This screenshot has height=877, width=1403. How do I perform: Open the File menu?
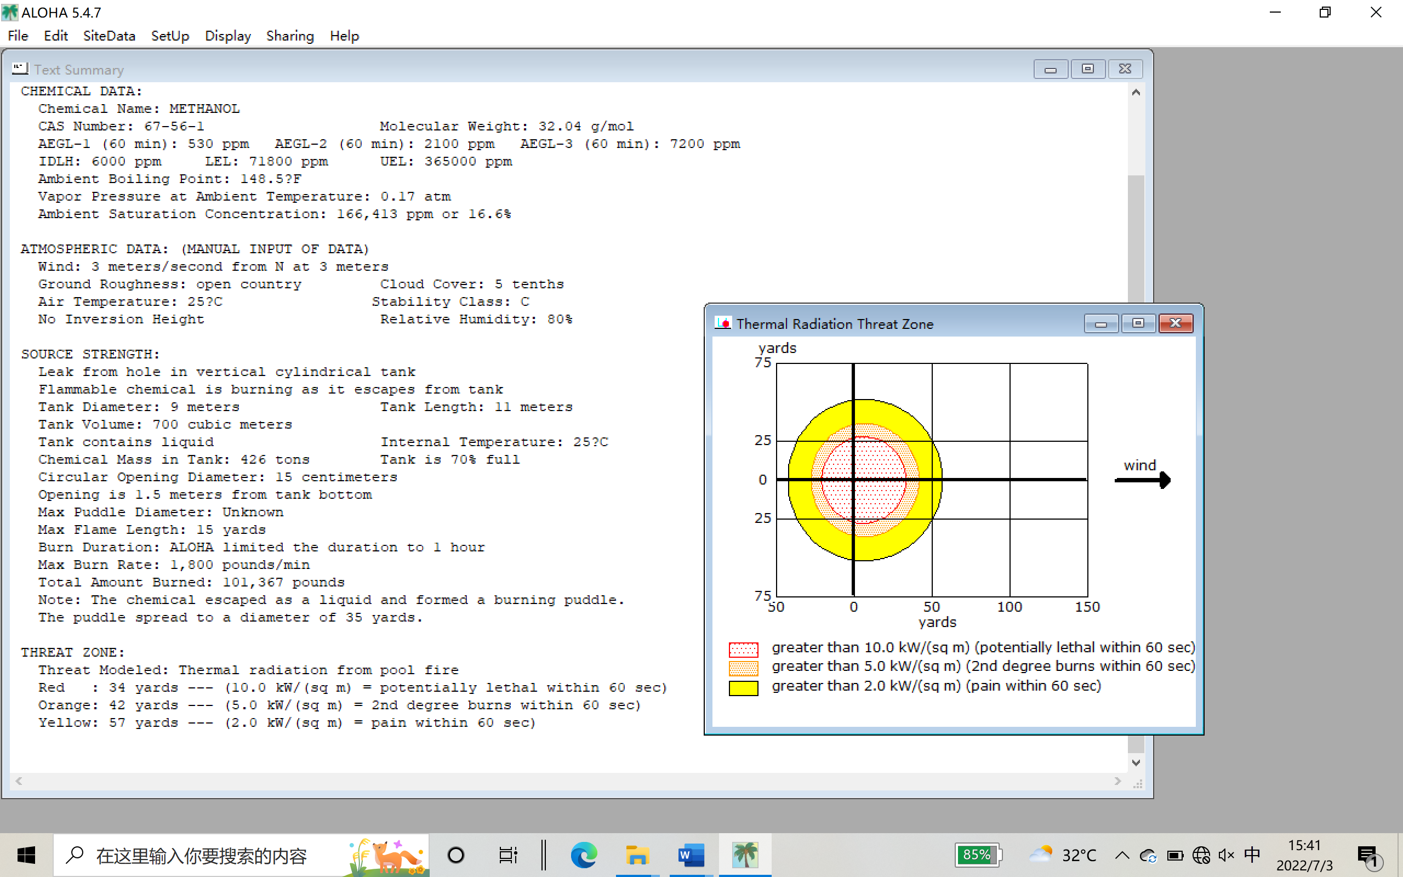(x=18, y=36)
